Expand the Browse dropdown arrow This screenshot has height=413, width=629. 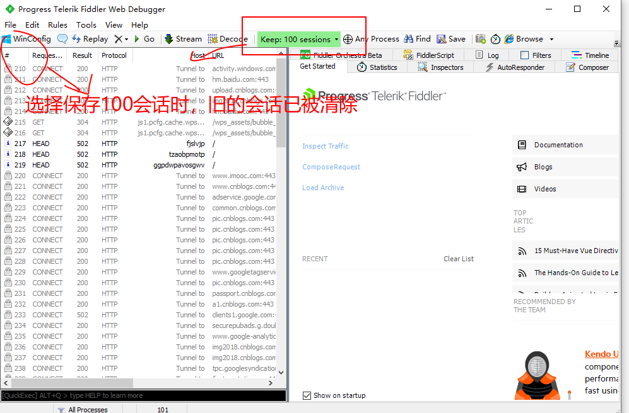pos(551,39)
